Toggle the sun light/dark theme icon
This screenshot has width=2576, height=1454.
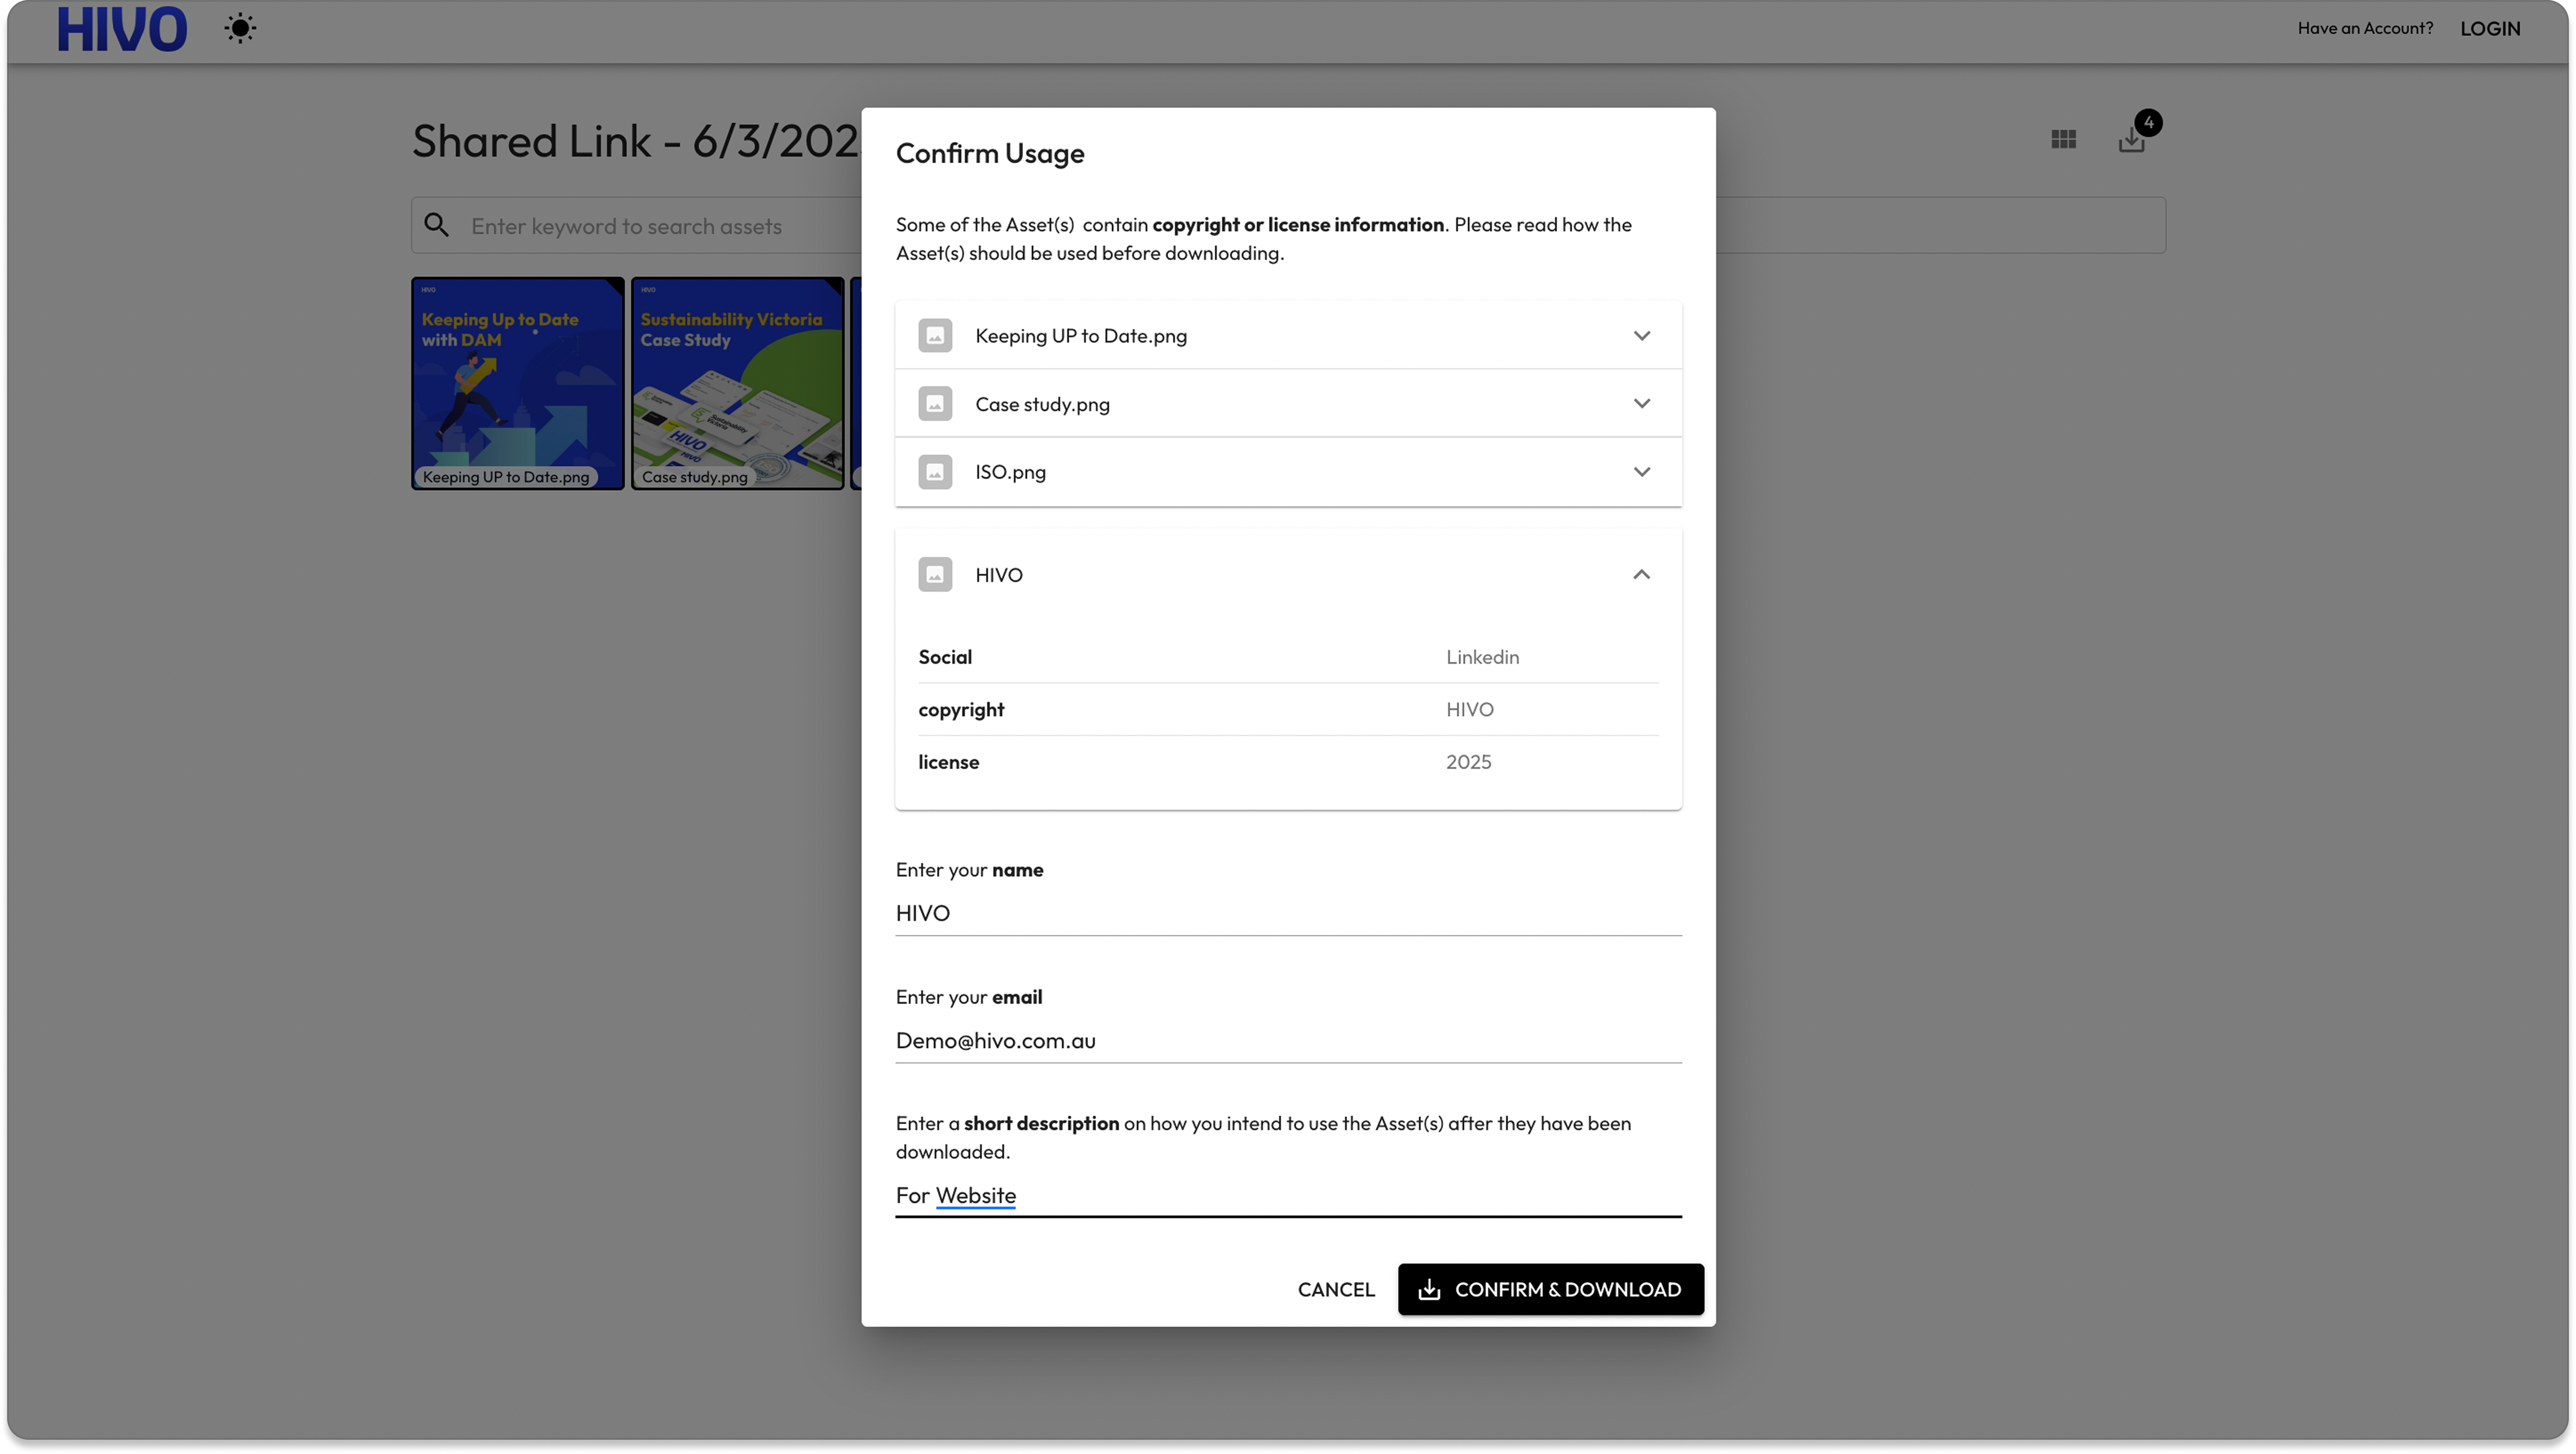240,28
